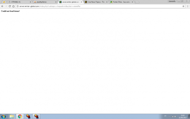The width and height of the screenshot is (190, 119).
Task: Open File Explorer from the taskbar
Action: click(x=12, y=116)
